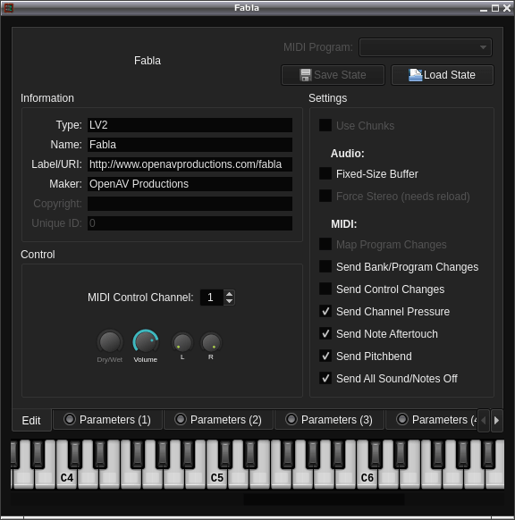This screenshot has width=515, height=520.
Task: Play the C6 piano key
Action: (x=367, y=477)
